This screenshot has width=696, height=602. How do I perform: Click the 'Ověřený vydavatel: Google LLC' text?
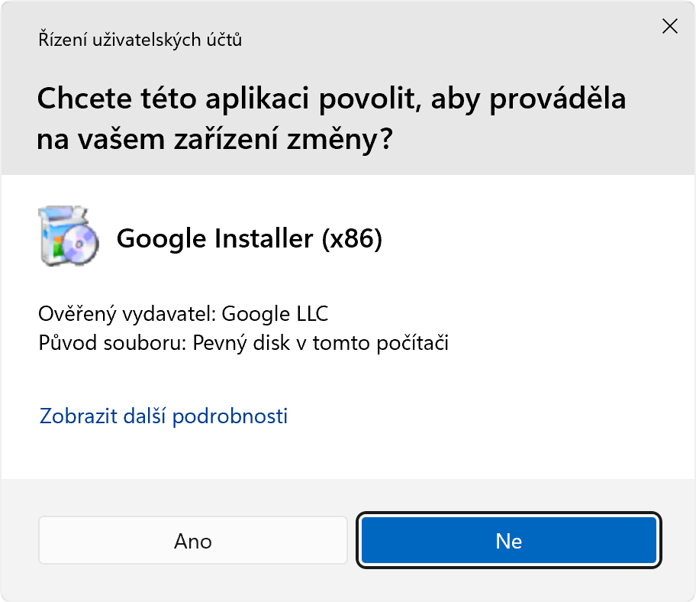click(x=183, y=313)
